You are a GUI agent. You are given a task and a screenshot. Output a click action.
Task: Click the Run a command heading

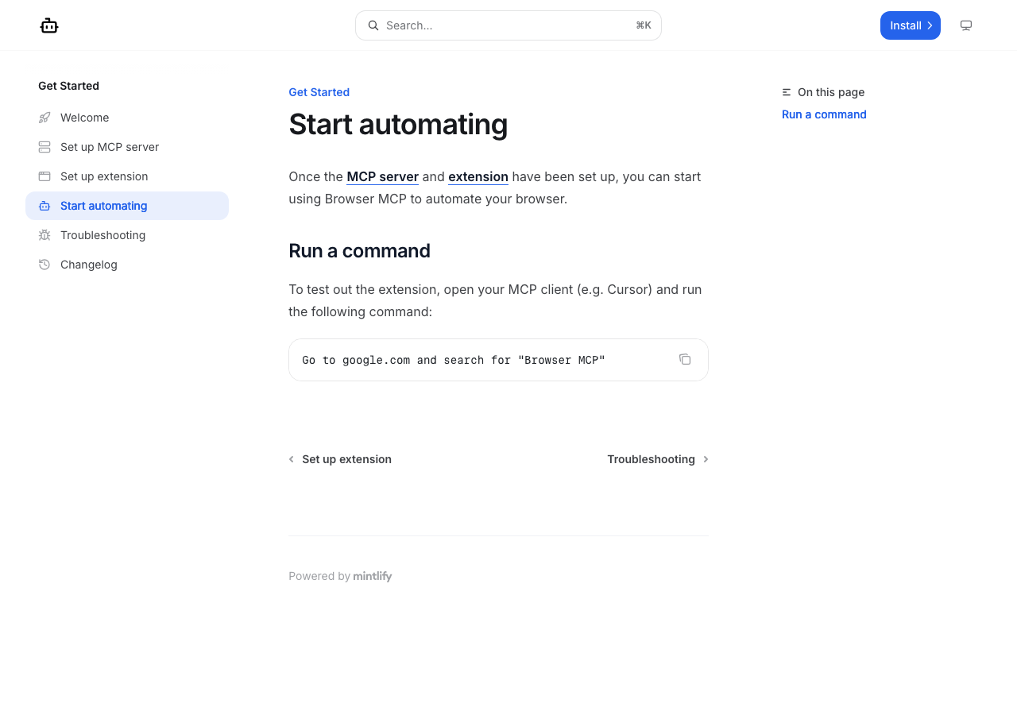[359, 251]
